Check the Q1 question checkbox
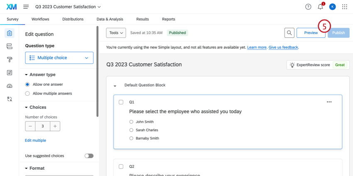The height and width of the screenshot is (176, 353). tap(121, 102)
